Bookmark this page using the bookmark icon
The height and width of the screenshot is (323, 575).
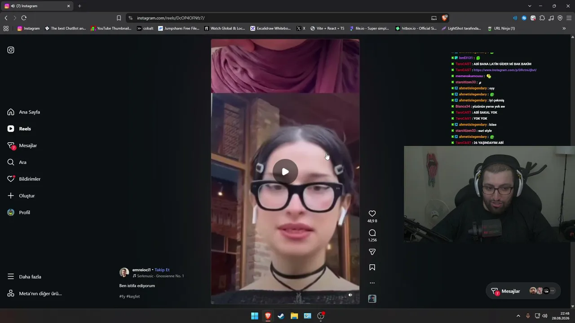pyautogui.click(x=119, y=18)
